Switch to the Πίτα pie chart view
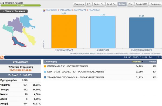 pyautogui.click(x=130, y=4)
